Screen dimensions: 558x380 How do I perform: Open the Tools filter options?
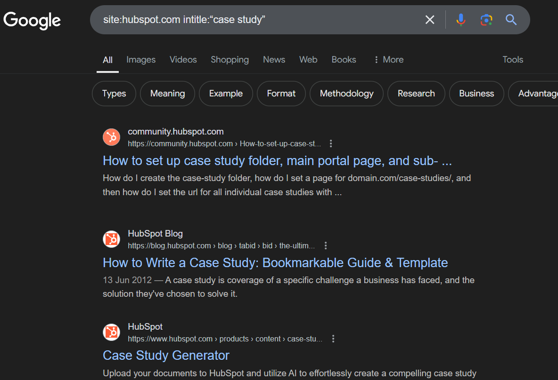click(513, 60)
